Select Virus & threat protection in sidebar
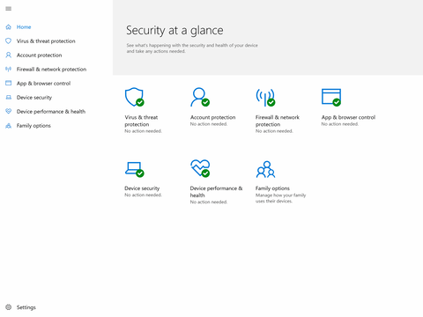Image resolution: width=423 pixels, height=317 pixels. 46,41
